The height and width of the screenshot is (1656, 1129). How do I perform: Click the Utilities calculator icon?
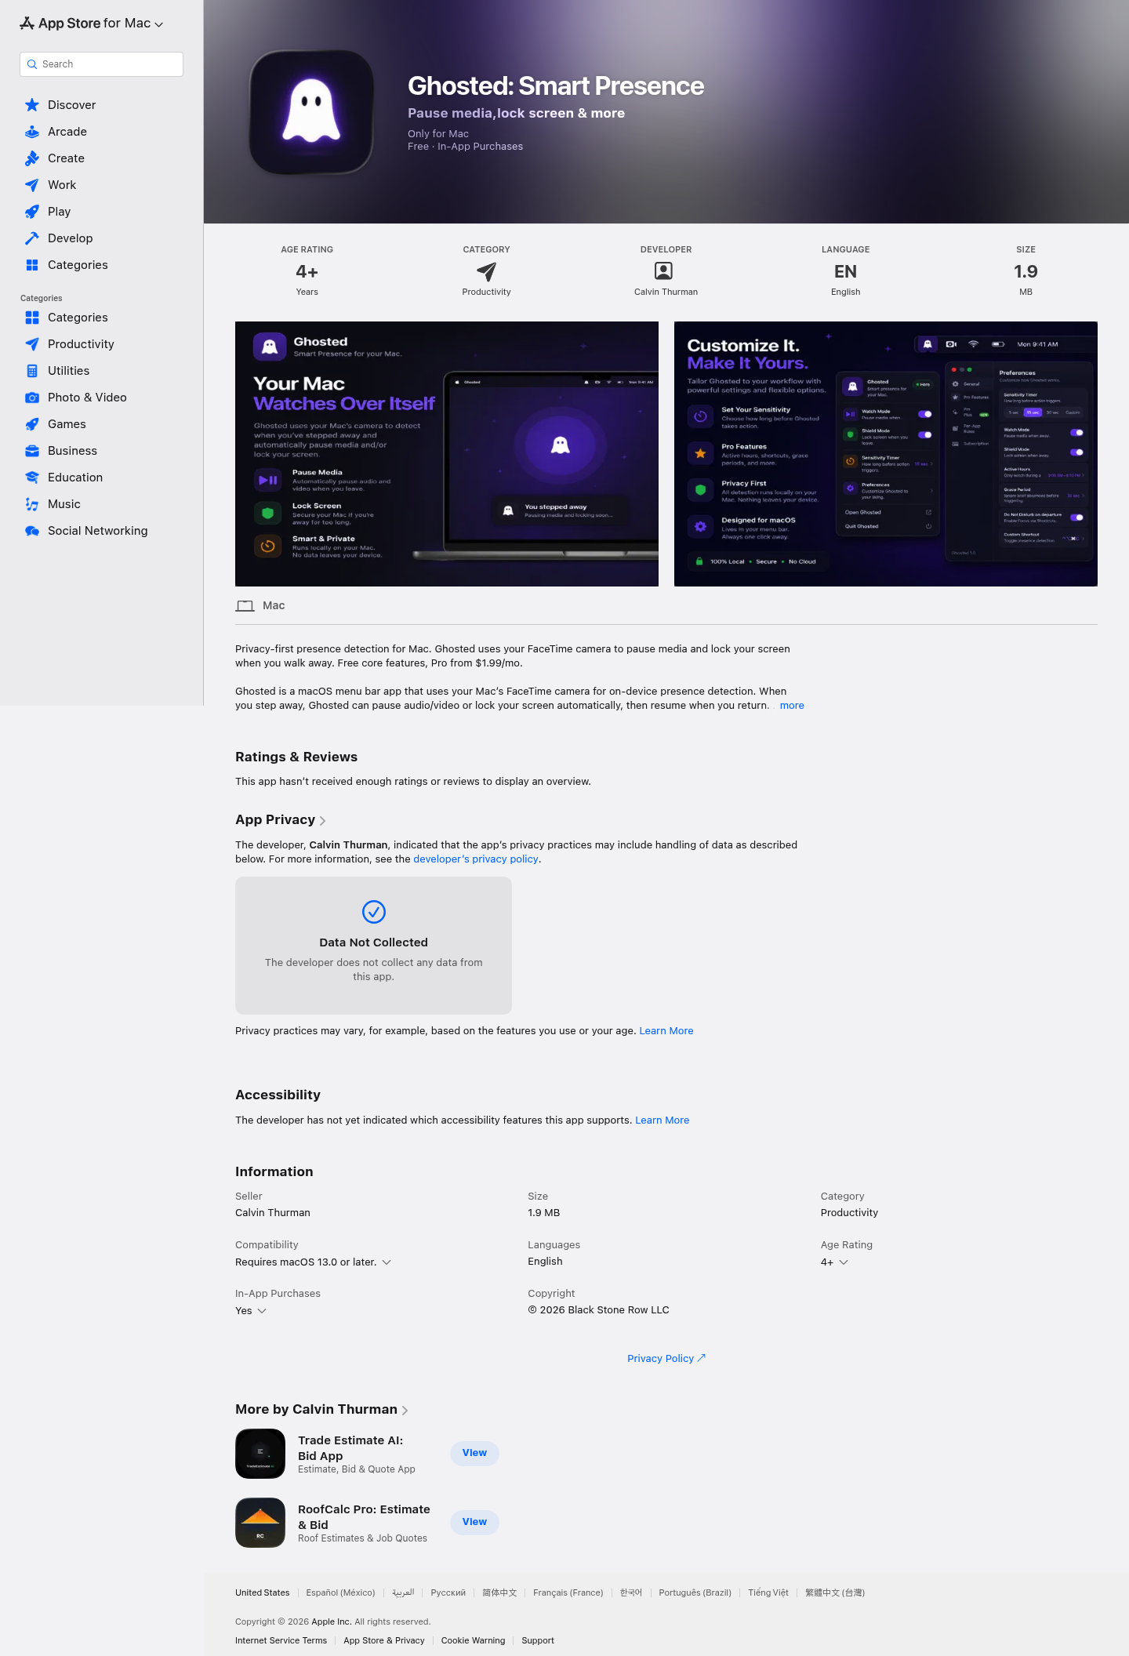point(32,371)
